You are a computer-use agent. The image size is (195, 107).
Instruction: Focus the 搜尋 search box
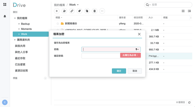click(168, 5)
